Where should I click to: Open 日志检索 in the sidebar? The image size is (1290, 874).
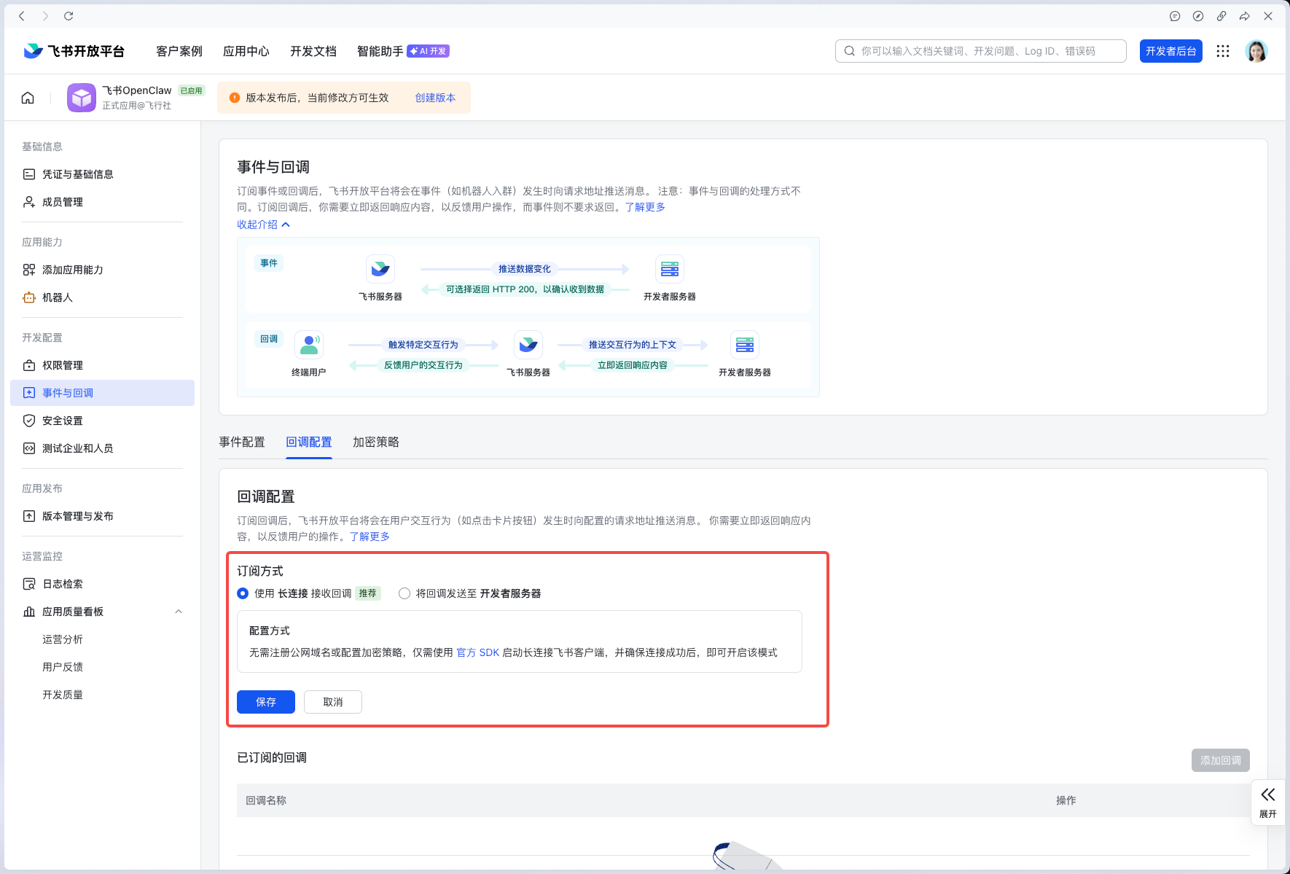[x=62, y=583]
